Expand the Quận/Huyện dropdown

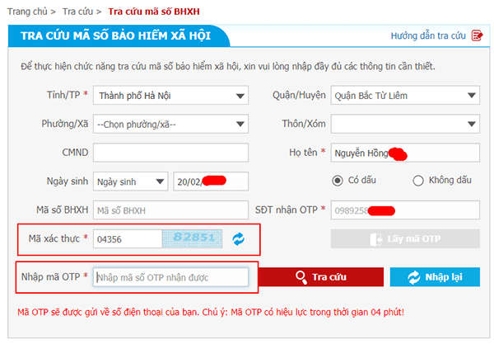[404, 96]
